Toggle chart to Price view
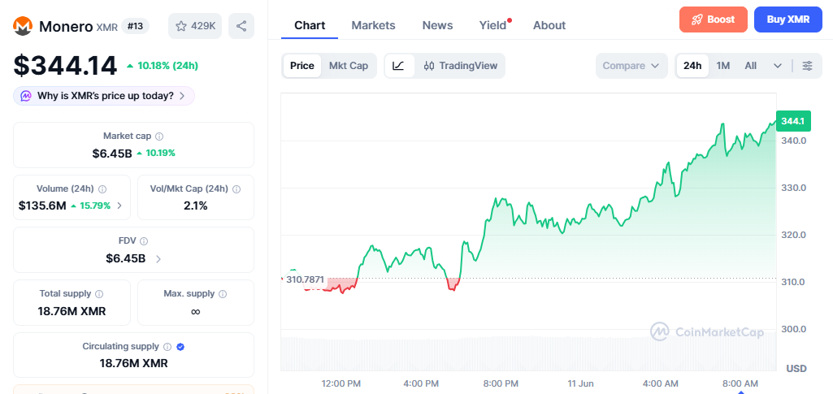 click(x=302, y=66)
